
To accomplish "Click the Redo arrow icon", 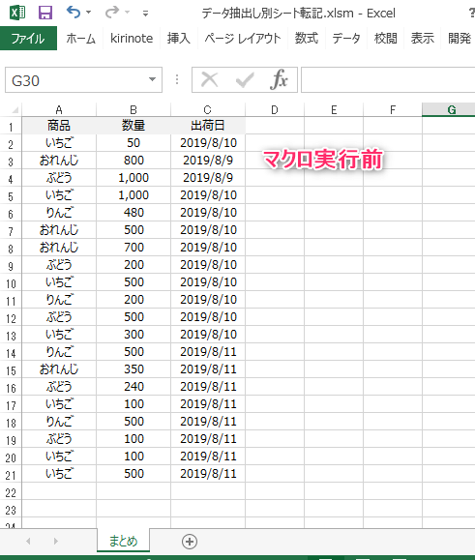I will pyautogui.click(x=112, y=13).
